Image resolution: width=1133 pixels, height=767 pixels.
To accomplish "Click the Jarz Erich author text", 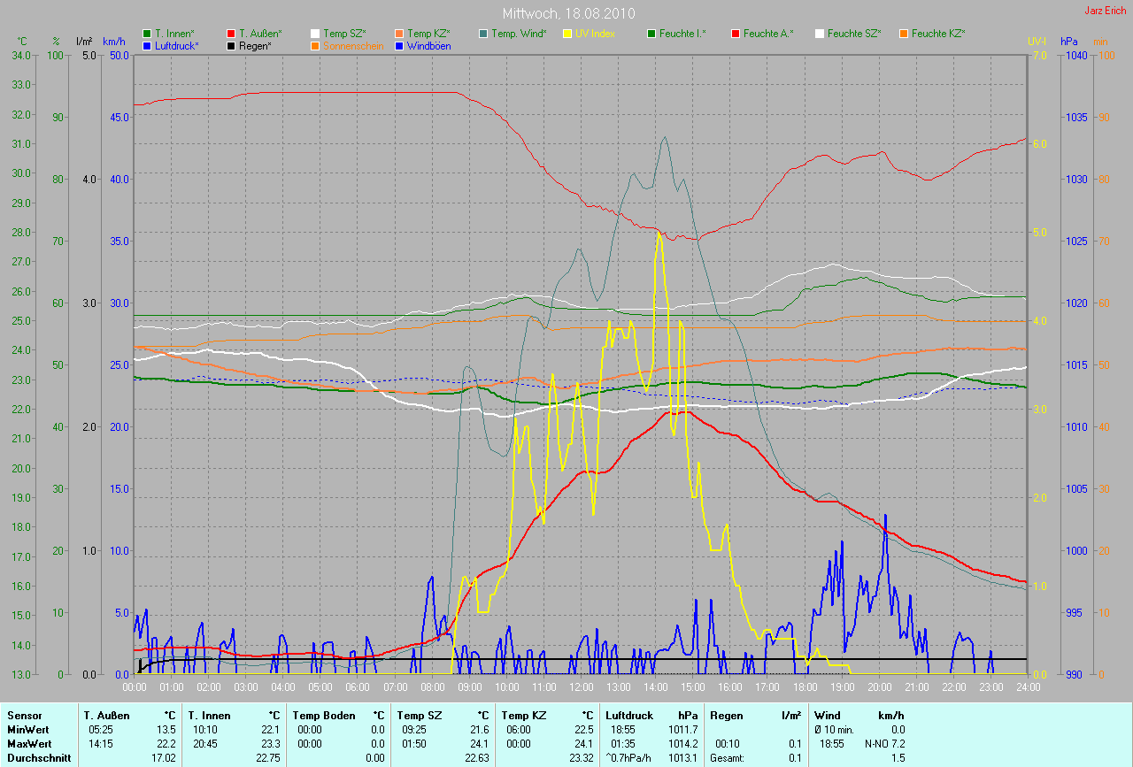I will click(1106, 11).
